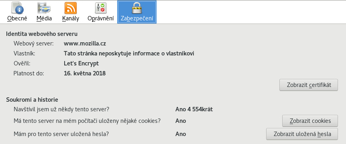346x144 pixels.
Task: Click the Oprávnění permissions sliders icon
Action: pos(101,8)
